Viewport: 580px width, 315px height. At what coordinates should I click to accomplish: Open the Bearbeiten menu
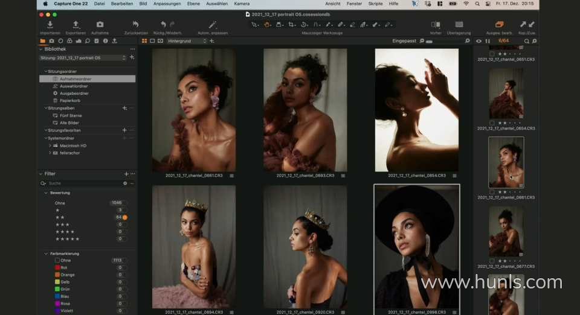click(x=121, y=4)
